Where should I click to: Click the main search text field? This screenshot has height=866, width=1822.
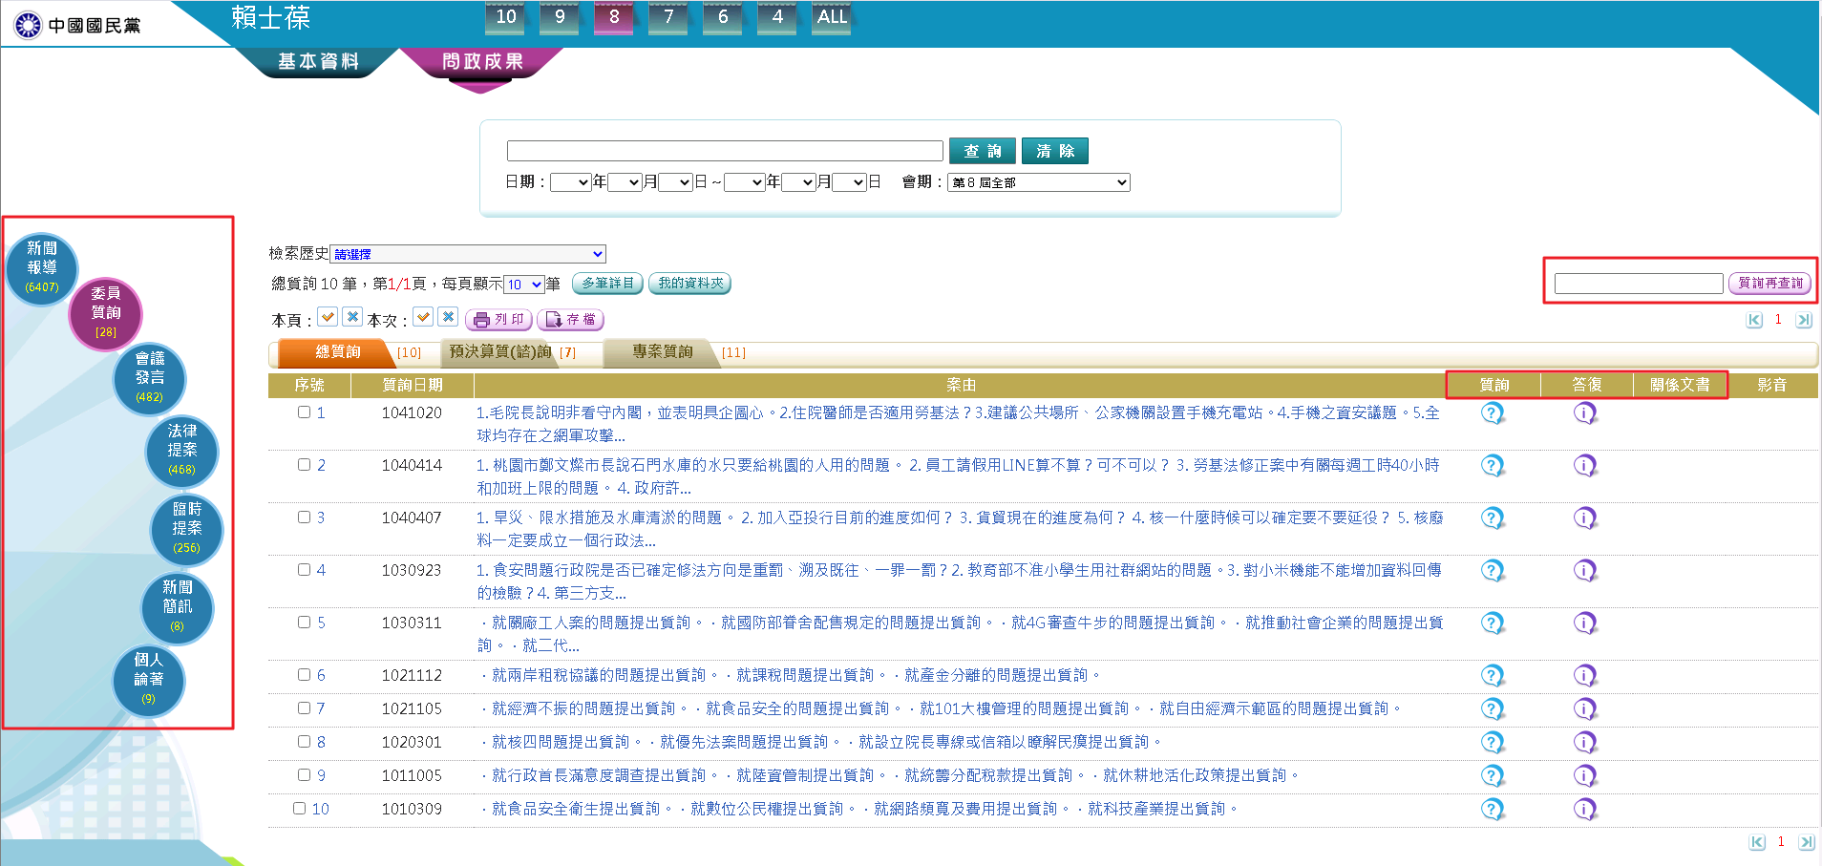click(724, 151)
